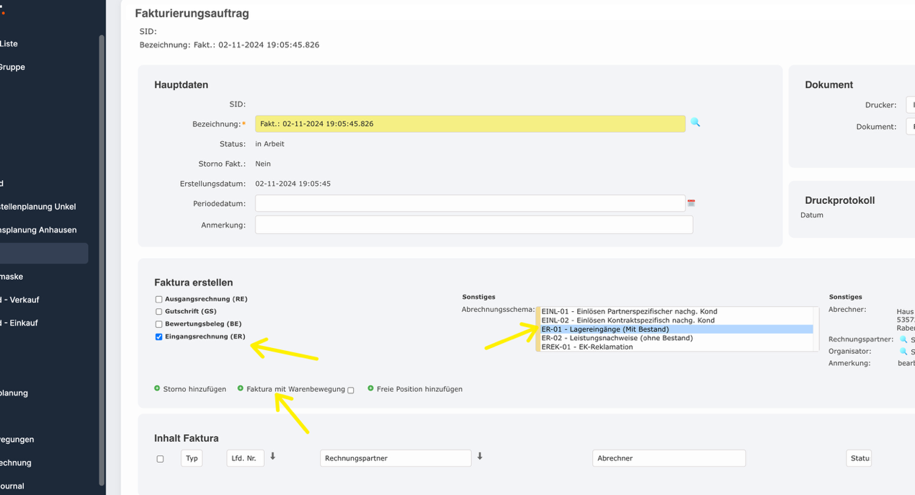Check the Gutschrift (GS) option

point(158,311)
